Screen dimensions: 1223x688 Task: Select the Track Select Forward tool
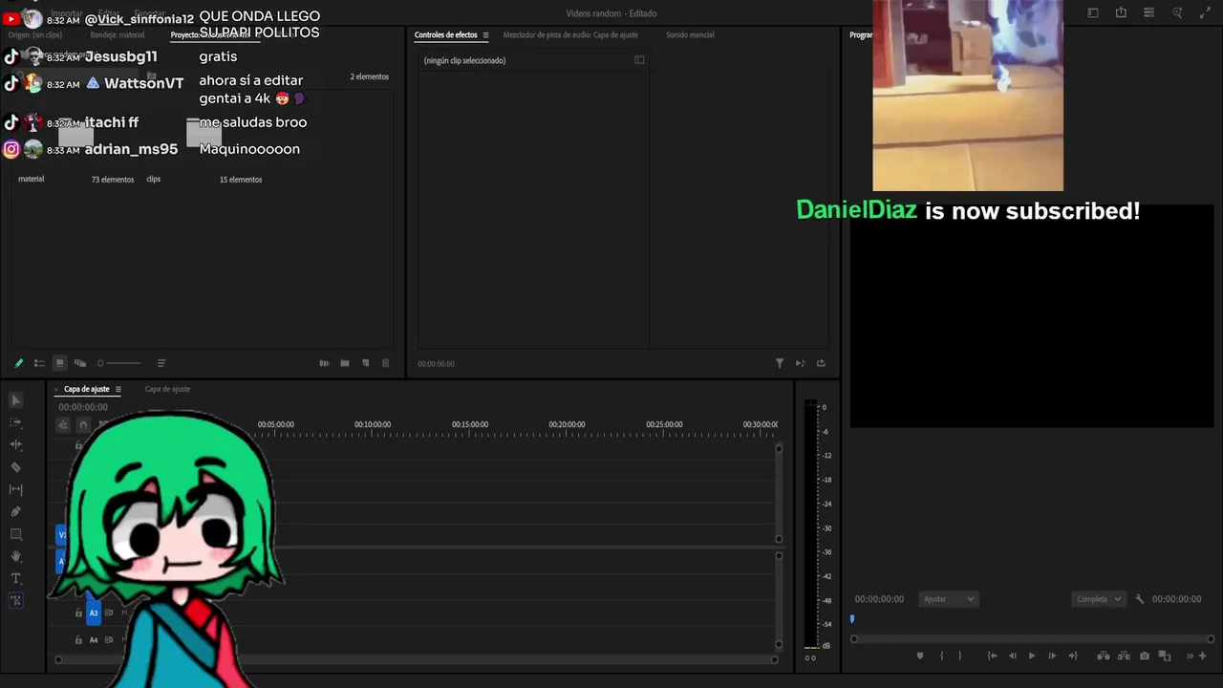(x=16, y=422)
